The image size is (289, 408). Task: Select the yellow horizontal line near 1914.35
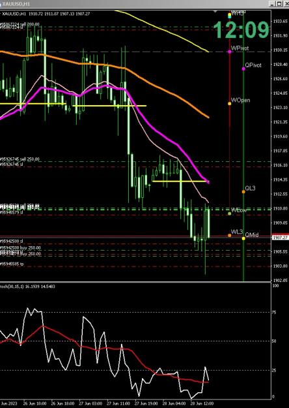pos(180,181)
